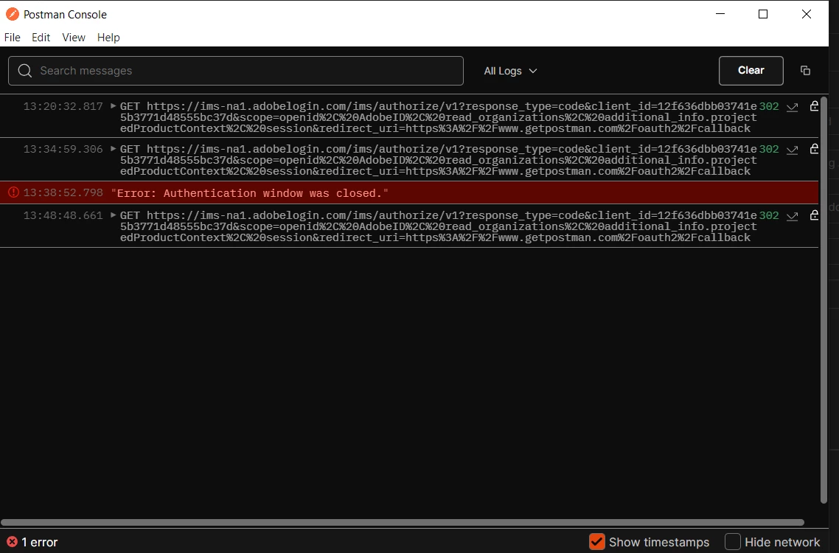Click the GET URL text at 13:20:32.817

click(x=438, y=117)
